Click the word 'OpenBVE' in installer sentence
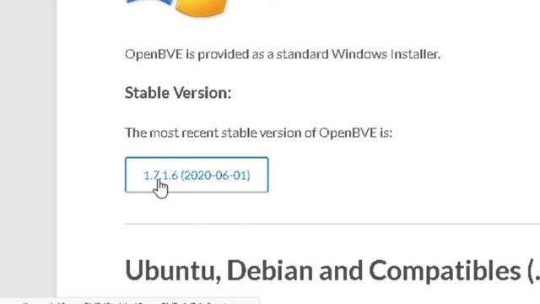540x304 pixels. click(154, 54)
